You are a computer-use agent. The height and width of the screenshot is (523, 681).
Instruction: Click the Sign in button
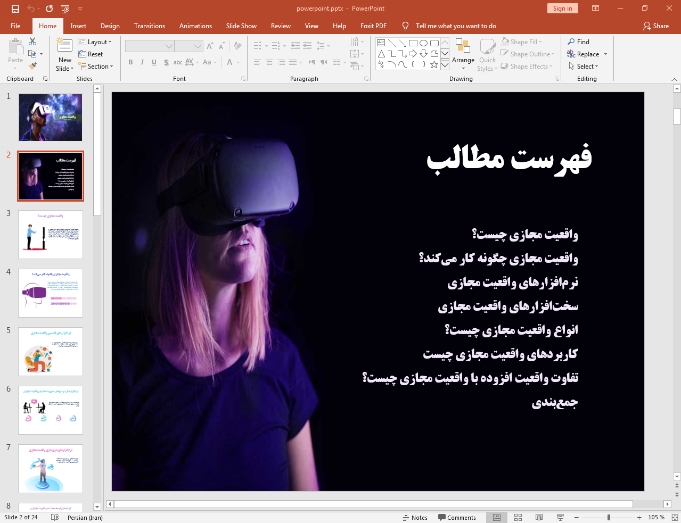562,9
